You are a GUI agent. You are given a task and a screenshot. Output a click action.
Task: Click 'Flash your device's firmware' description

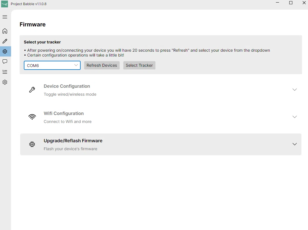(70, 149)
